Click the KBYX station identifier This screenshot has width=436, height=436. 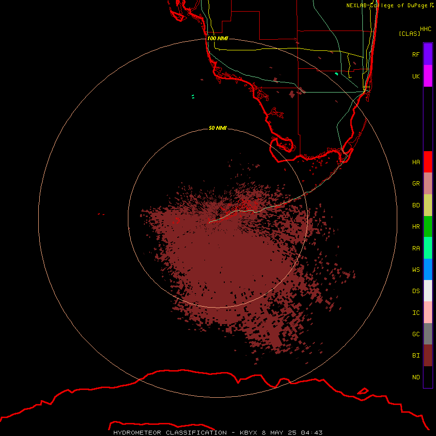(249, 433)
